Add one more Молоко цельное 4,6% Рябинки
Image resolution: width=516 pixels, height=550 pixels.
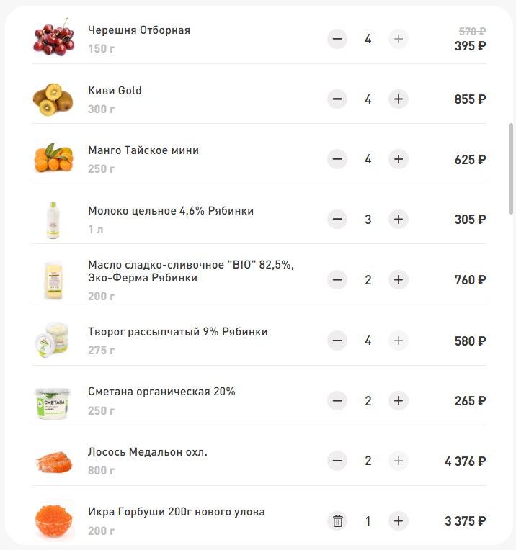[399, 219]
